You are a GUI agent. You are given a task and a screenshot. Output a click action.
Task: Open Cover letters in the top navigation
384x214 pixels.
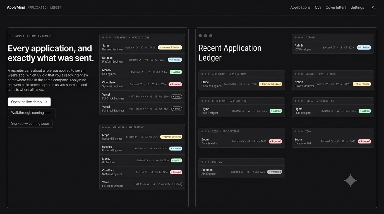click(336, 8)
